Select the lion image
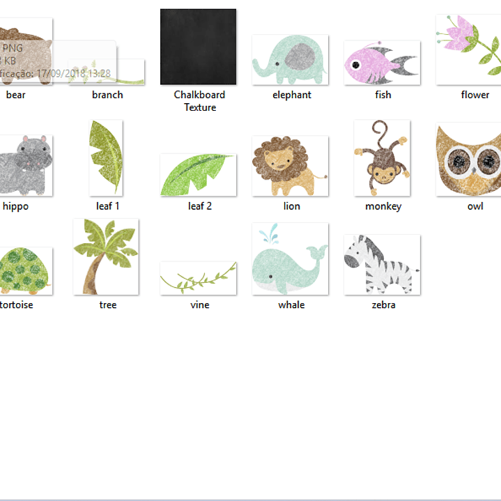 pyautogui.click(x=291, y=166)
